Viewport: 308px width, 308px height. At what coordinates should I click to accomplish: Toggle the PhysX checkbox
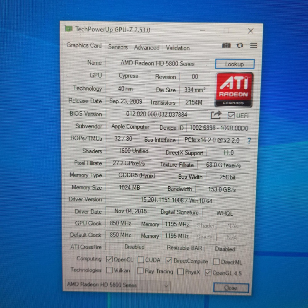coord(180,271)
